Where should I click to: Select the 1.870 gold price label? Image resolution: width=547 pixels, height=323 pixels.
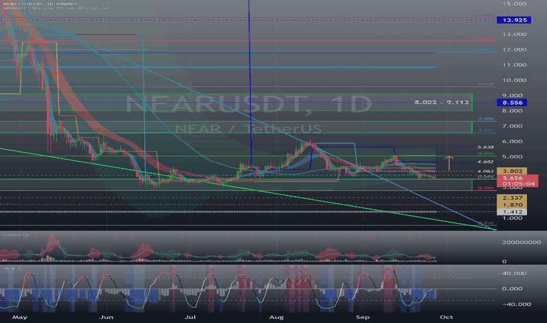pyautogui.click(x=512, y=204)
